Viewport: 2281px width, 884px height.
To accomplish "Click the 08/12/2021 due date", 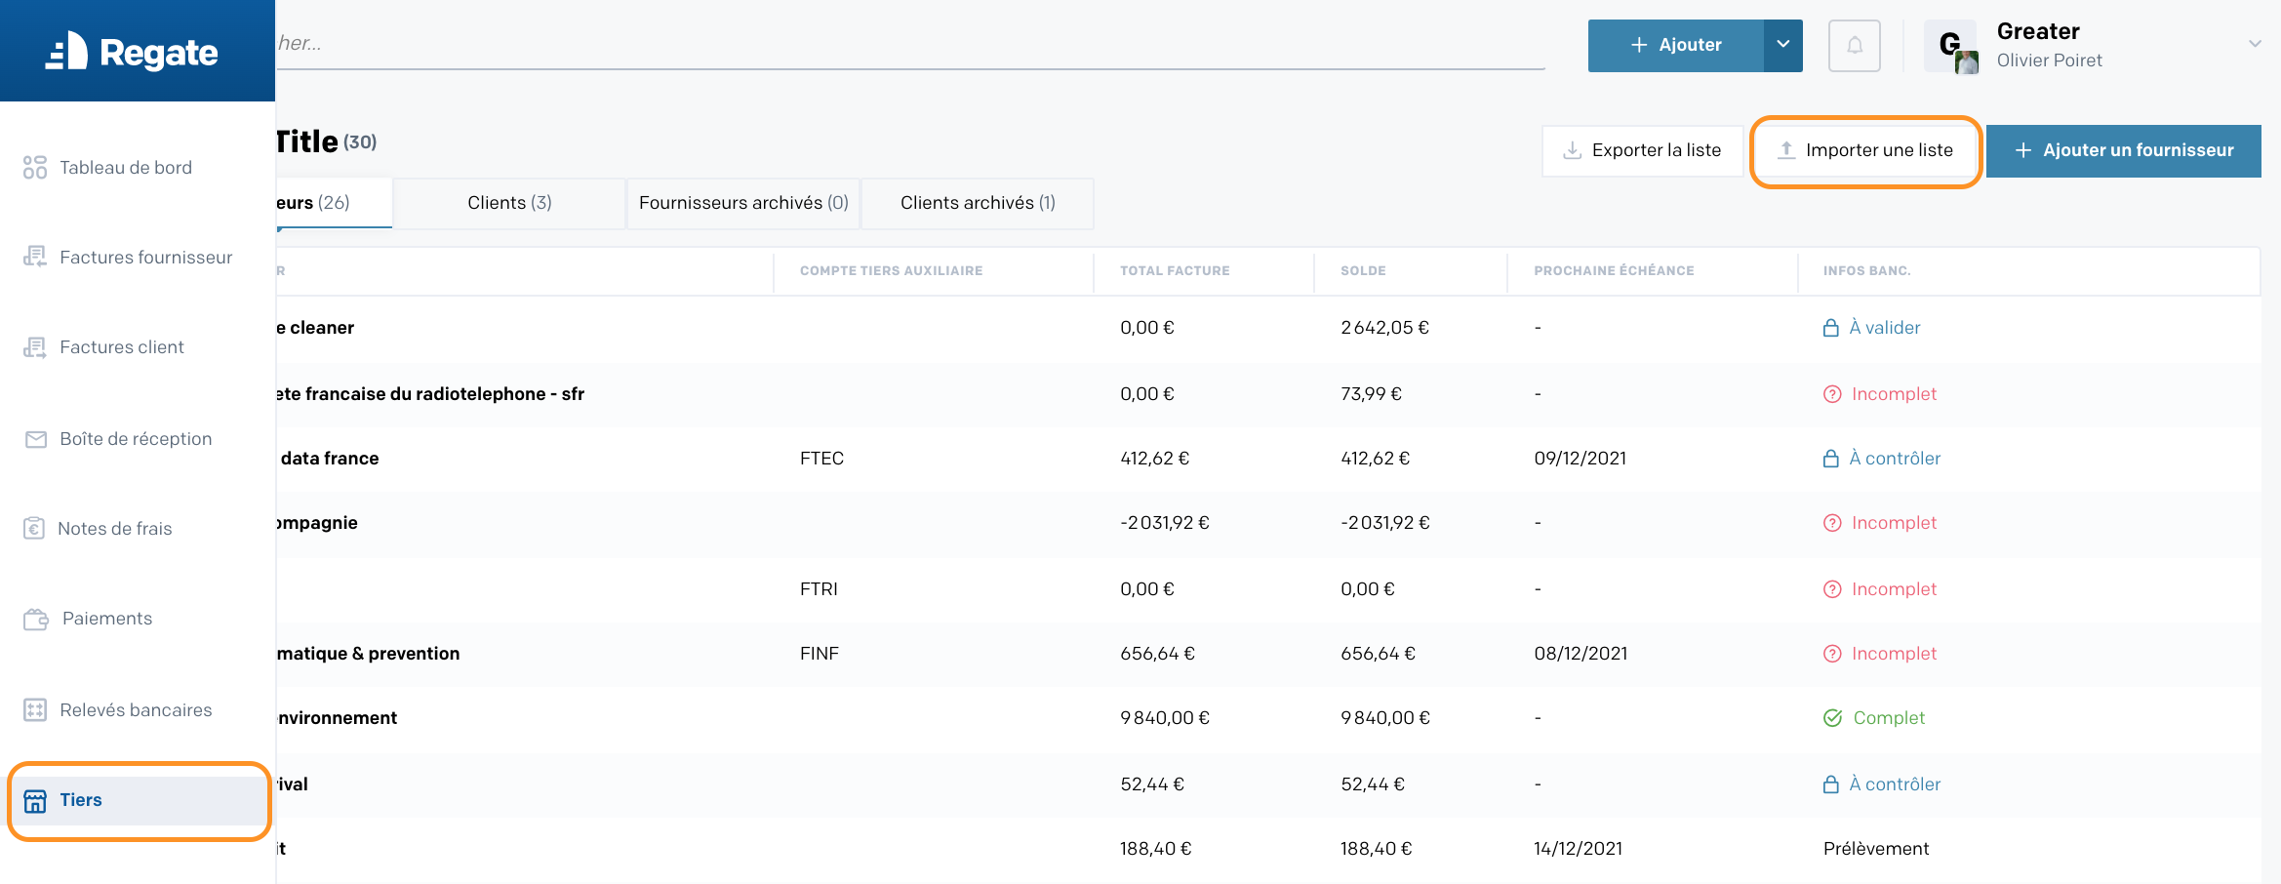I will (x=1581, y=654).
